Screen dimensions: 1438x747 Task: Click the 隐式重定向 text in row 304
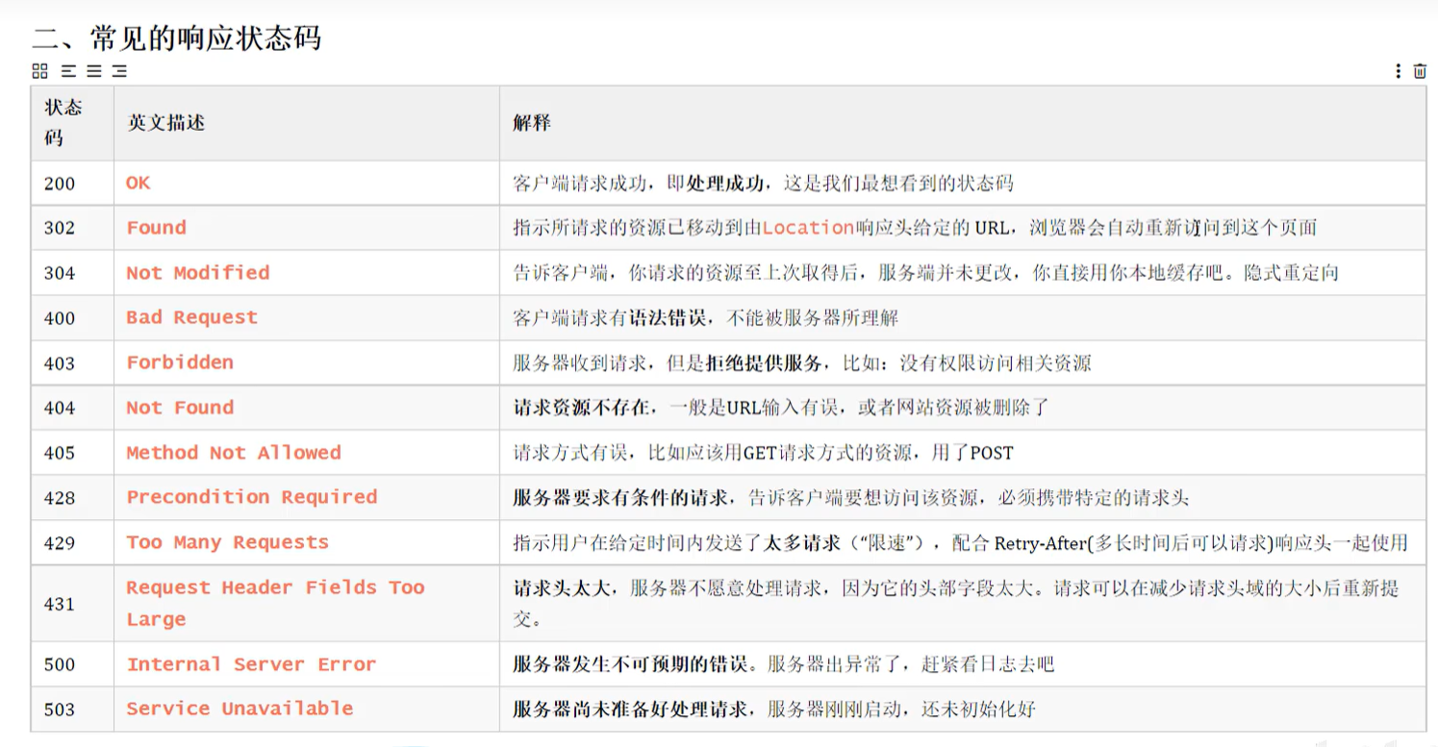[x=1290, y=272]
